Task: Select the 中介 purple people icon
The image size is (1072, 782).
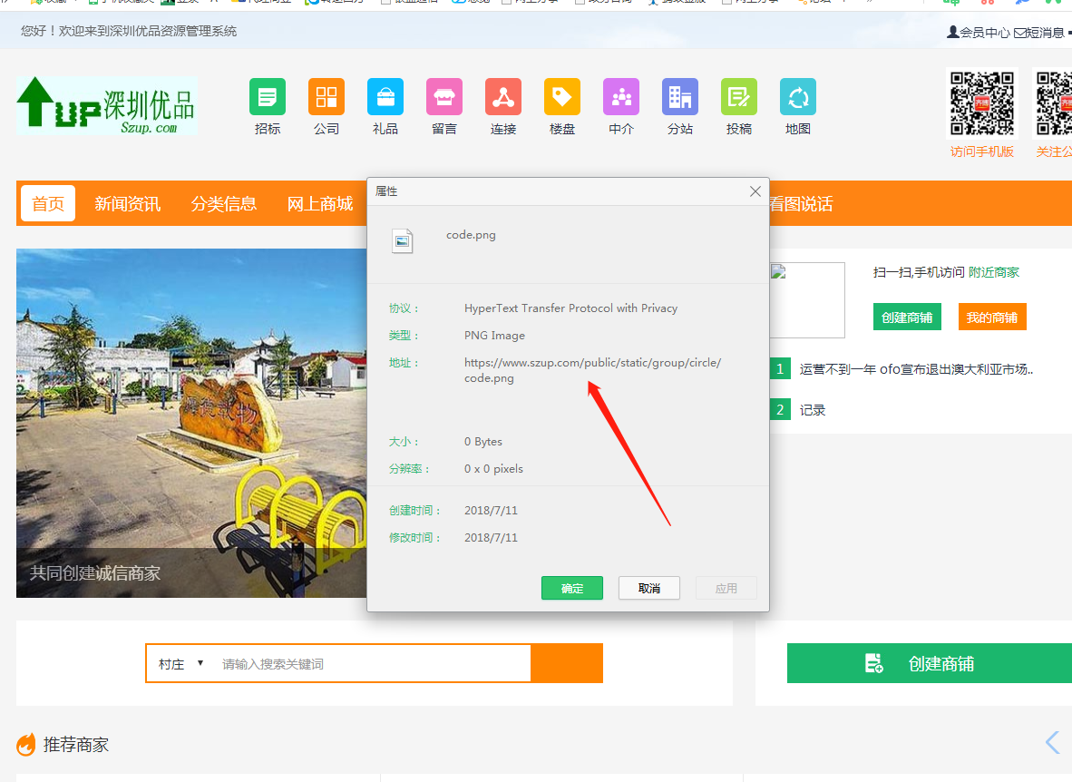Action: coord(621,97)
